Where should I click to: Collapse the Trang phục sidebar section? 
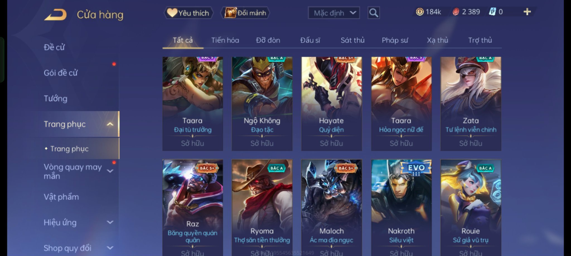pyautogui.click(x=110, y=124)
